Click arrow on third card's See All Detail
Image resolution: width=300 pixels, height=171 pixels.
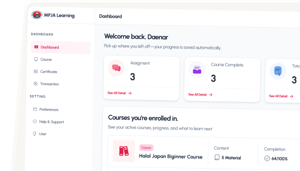pos(291,96)
